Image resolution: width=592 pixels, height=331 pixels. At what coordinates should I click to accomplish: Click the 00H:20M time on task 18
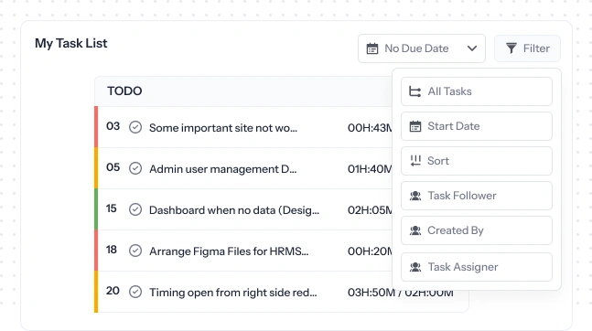370,251
